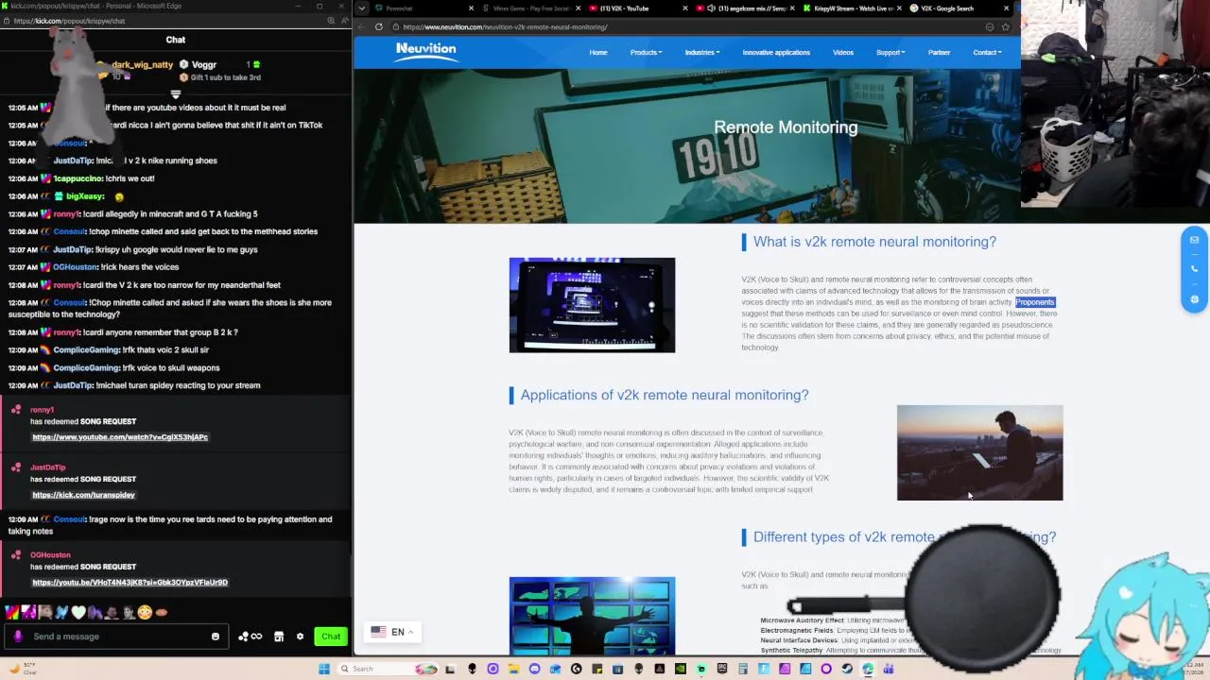Image resolution: width=1210 pixels, height=680 pixels.
Task: Expand the Contact dropdown menu
Action: [987, 53]
